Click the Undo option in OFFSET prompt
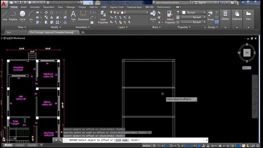 pos(125,140)
